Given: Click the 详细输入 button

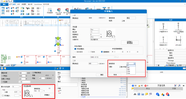Looking at the screenshot, I should point(47,95).
